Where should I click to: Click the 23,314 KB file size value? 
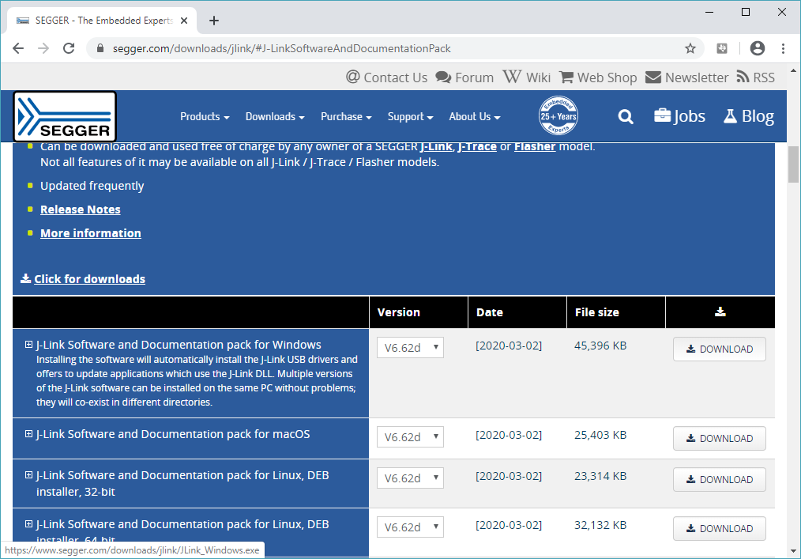[600, 476]
